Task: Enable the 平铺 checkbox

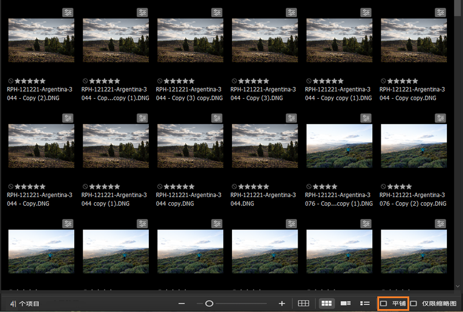Action: click(x=384, y=303)
